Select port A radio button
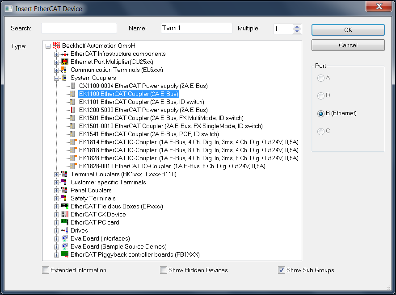This screenshot has width=396, height=295. click(x=321, y=78)
